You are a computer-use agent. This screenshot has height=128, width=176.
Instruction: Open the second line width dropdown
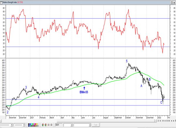pos(24,125)
